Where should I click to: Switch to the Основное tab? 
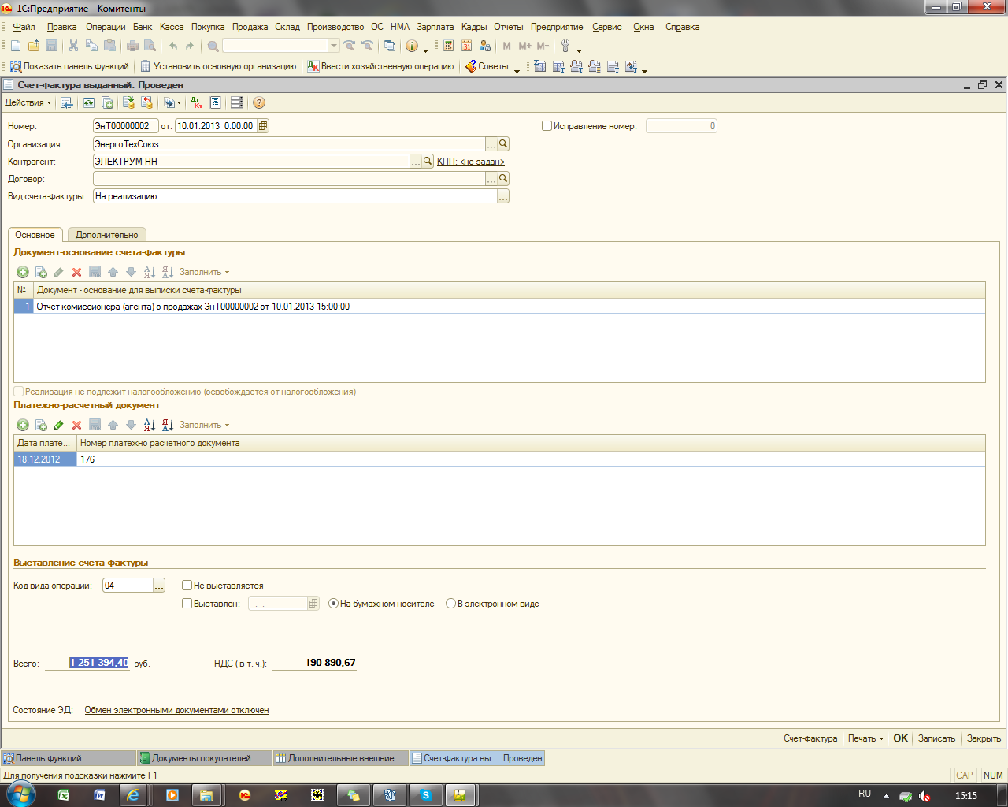[35, 235]
